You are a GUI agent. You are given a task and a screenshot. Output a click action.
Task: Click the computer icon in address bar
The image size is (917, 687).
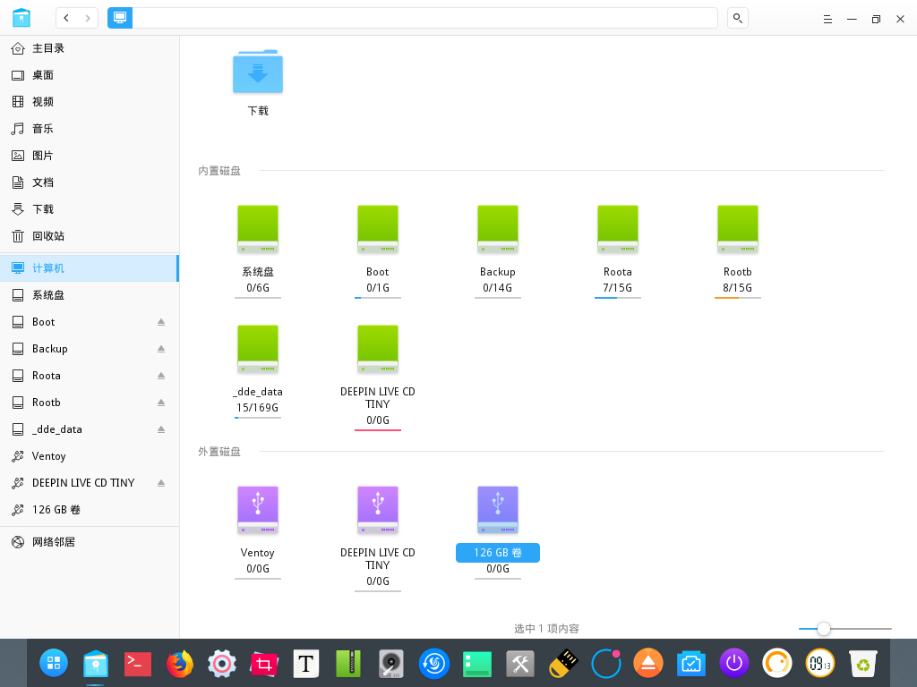(x=120, y=18)
